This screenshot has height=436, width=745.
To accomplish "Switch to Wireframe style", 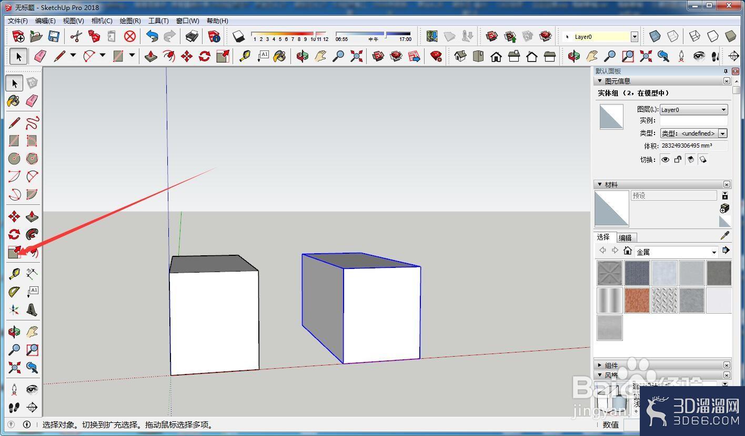I will pyautogui.click(x=695, y=36).
